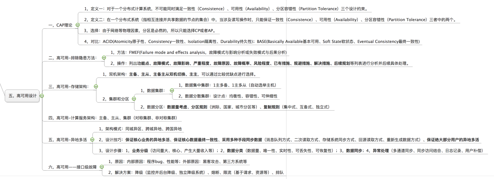Click the 2，解决方案 降级 node
Viewport: 494px width, 179px height.
pos(196,172)
